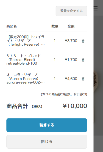Open hamburger menu behind cart panel
Screen dimensions: 103x152
(96, 8)
